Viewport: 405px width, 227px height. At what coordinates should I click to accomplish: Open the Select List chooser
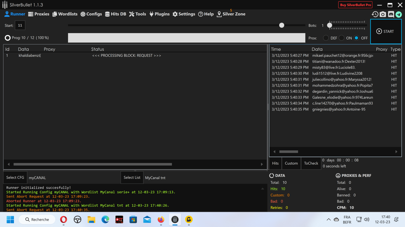pyautogui.click(x=132, y=177)
